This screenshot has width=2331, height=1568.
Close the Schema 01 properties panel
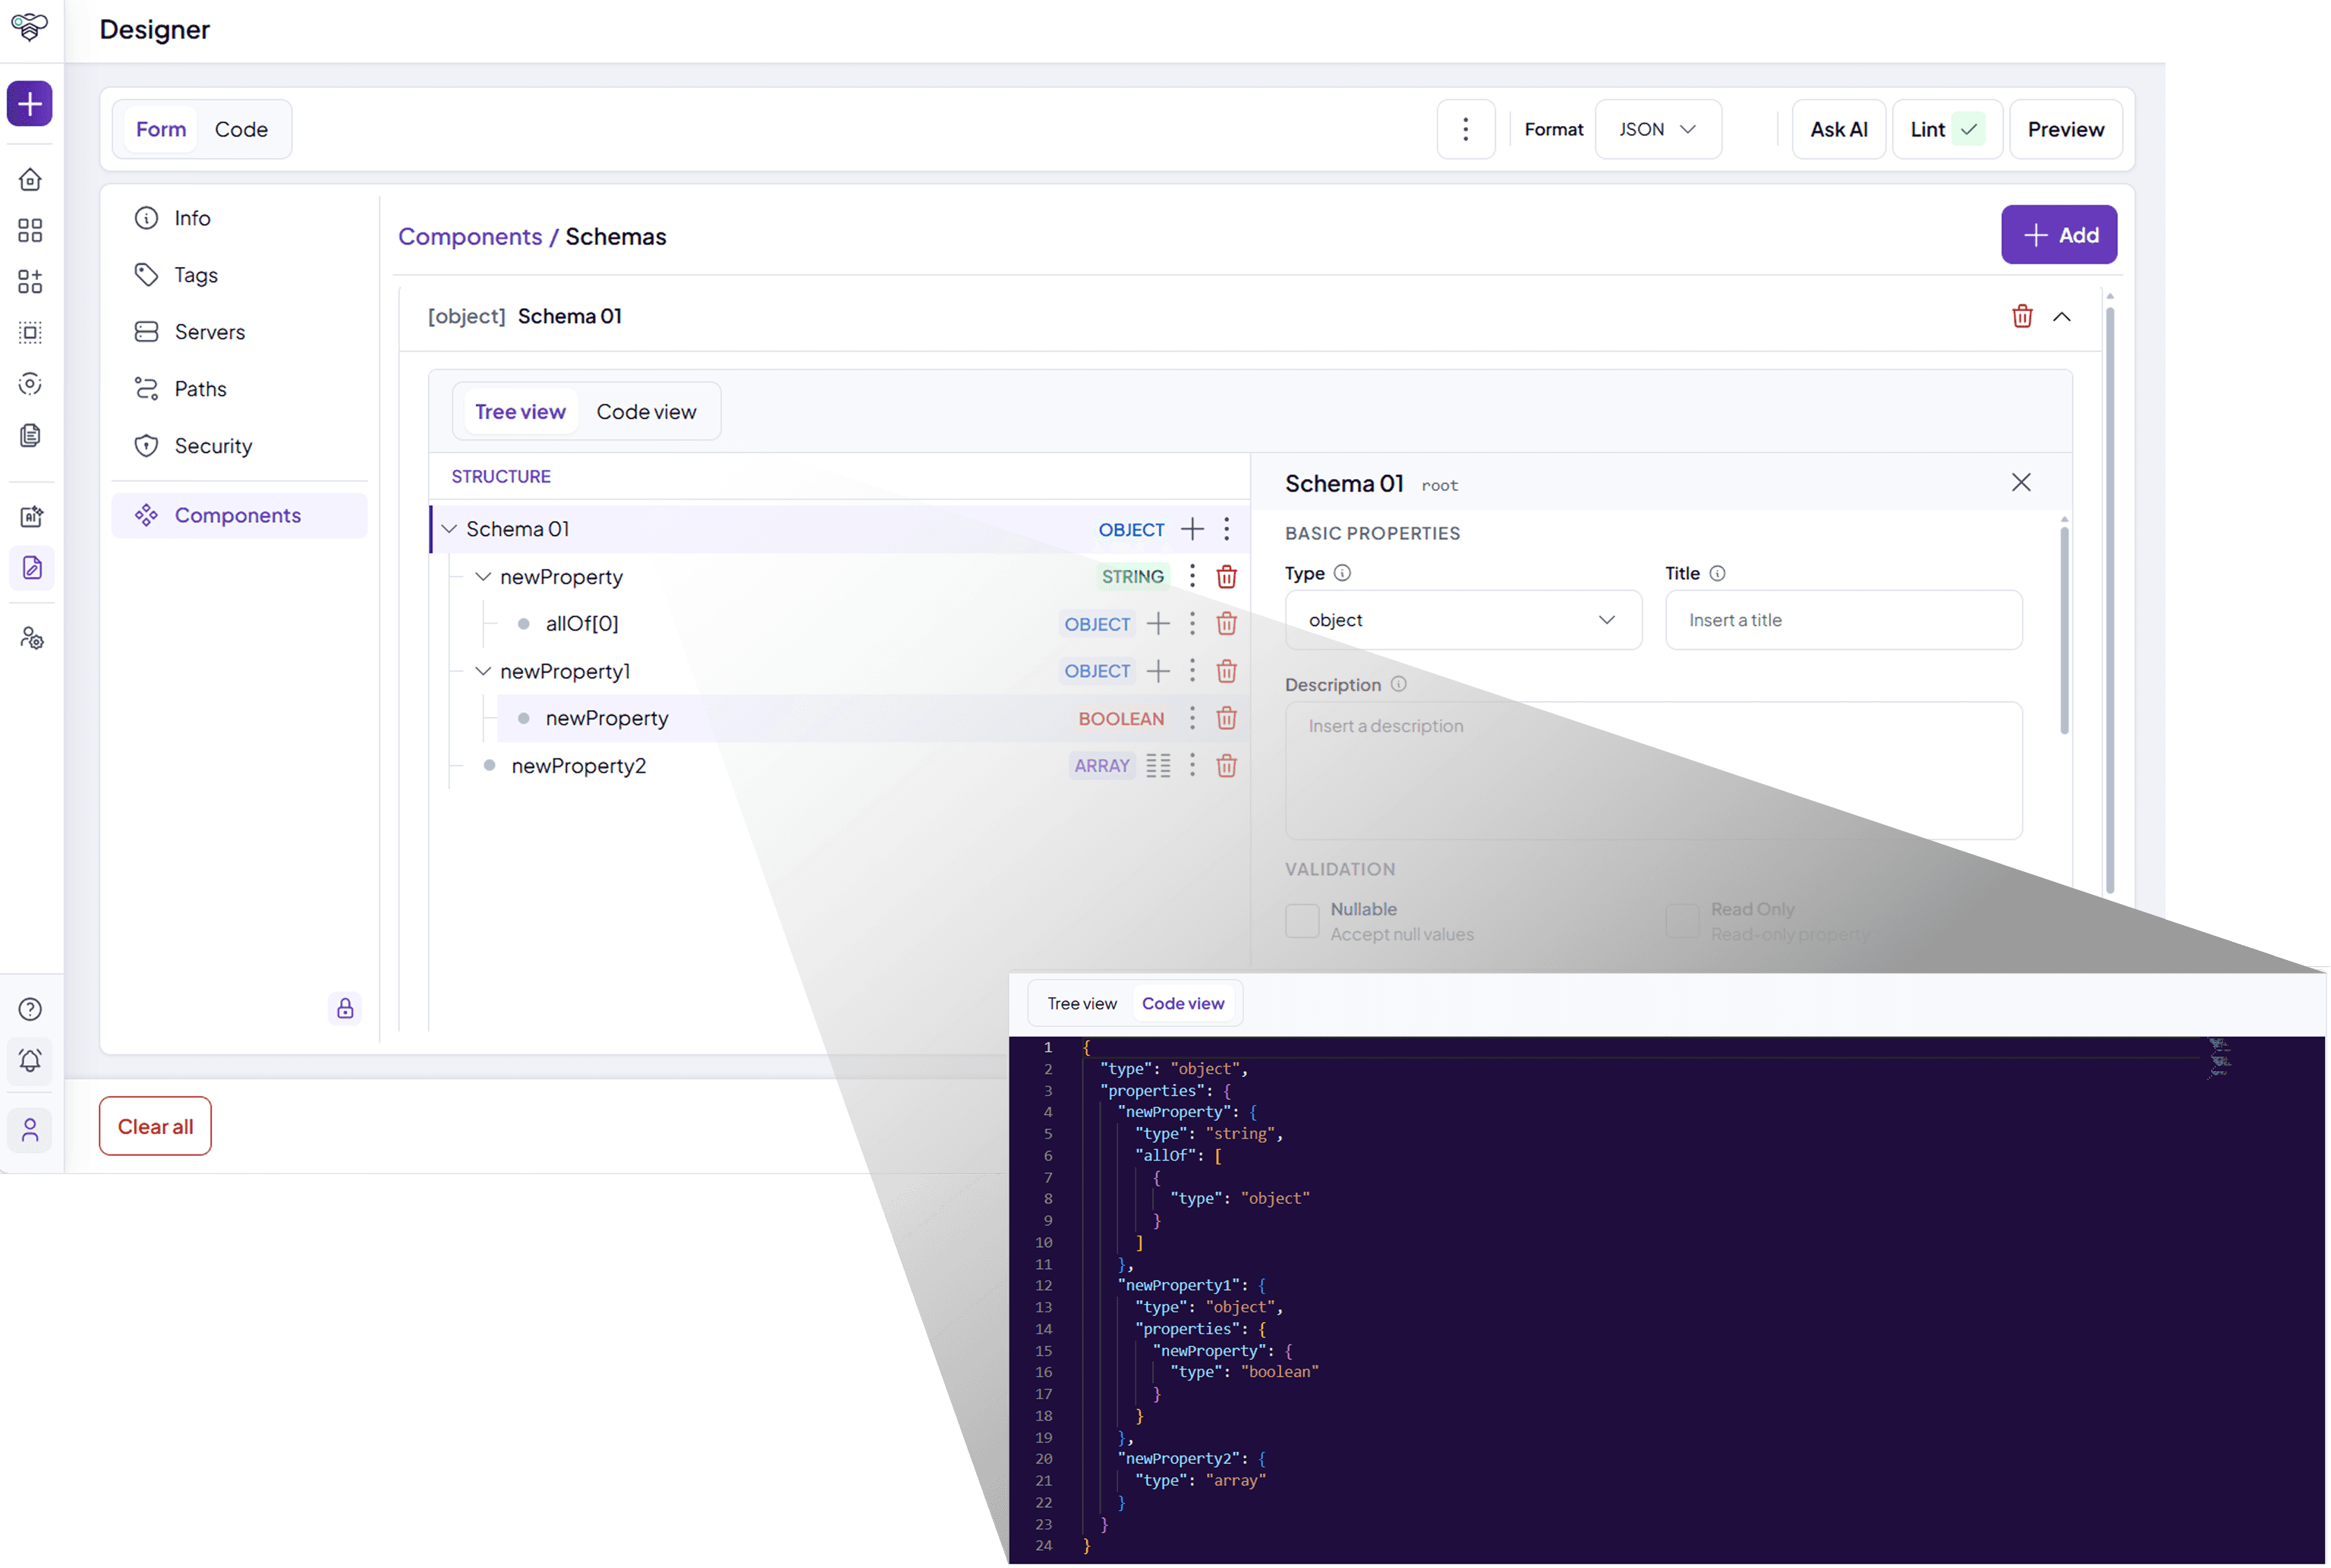click(x=2021, y=483)
